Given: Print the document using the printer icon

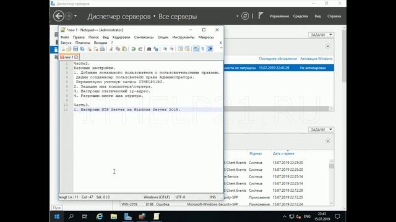Looking at the screenshot, I should pos(102,49).
